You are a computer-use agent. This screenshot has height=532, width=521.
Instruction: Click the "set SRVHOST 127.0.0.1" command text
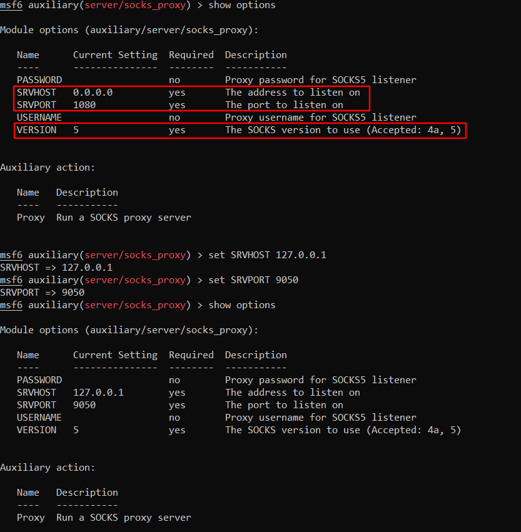pos(267,255)
